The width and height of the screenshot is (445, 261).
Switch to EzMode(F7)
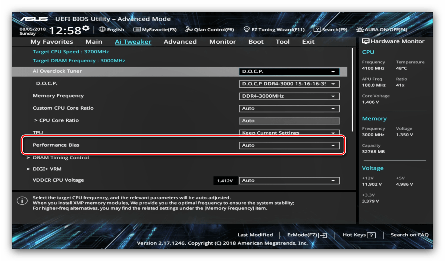click(x=307, y=235)
